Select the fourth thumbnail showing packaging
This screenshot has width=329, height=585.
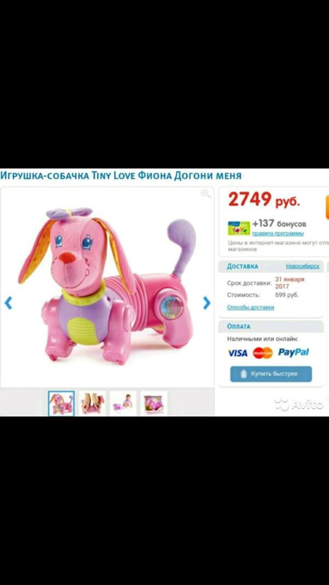tap(154, 403)
